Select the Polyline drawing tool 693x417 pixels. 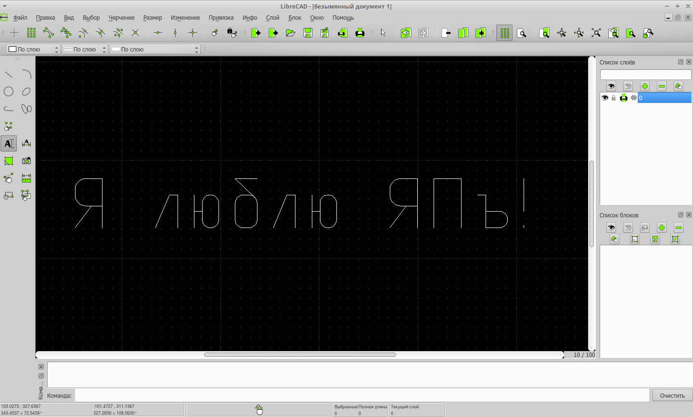(9, 109)
